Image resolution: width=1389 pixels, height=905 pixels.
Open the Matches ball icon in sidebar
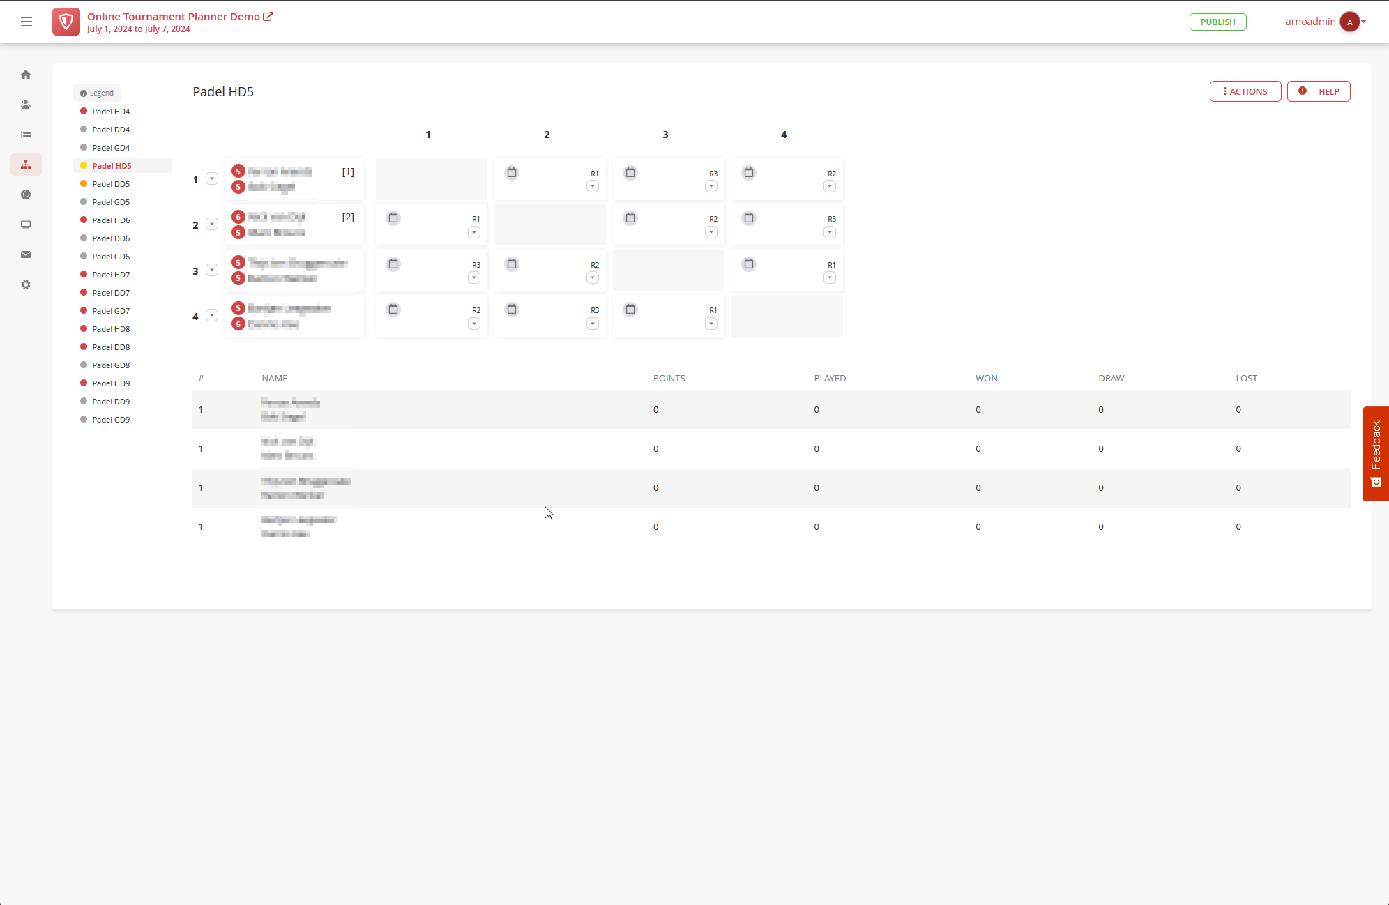click(26, 195)
